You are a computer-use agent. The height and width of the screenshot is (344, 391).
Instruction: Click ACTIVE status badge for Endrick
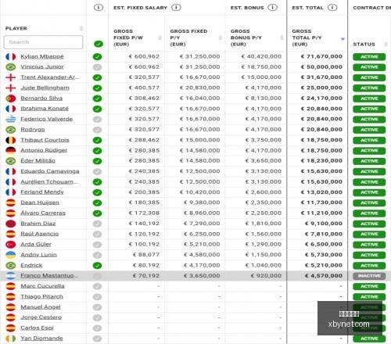click(x=369, y=265)
